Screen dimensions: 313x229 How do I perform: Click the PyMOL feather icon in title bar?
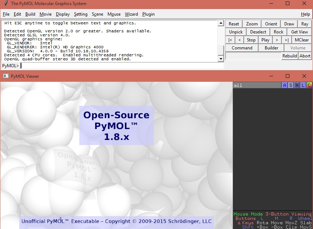pos(6,4)
